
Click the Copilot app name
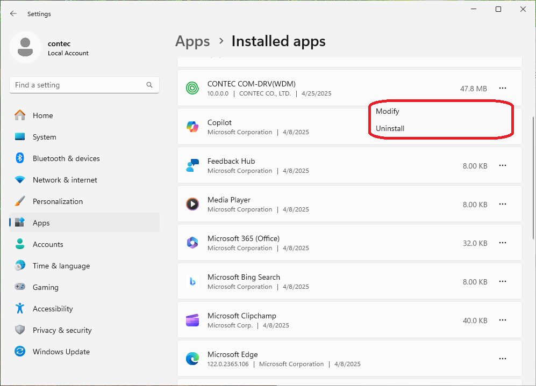(219, 122)
